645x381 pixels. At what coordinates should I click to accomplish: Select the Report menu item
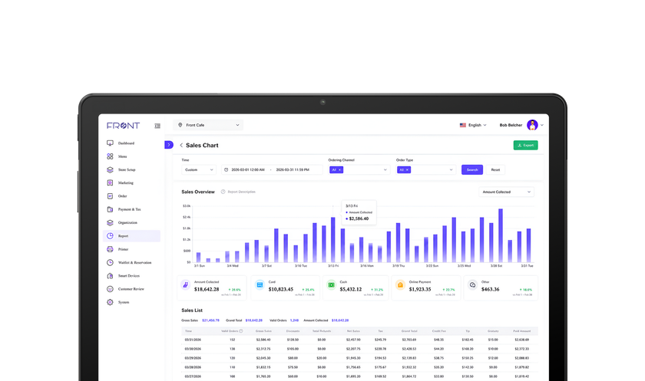[131, 236]
